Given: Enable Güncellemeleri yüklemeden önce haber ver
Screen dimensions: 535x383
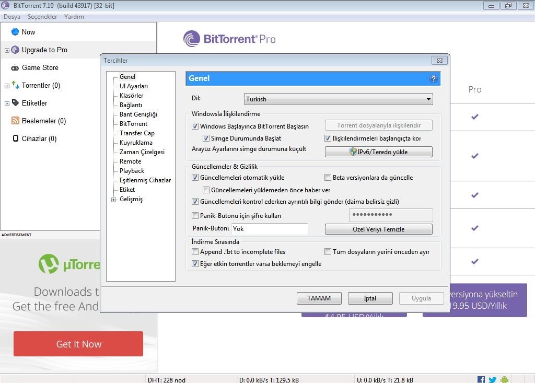Looking at the screenshot, I should point(206,190).
